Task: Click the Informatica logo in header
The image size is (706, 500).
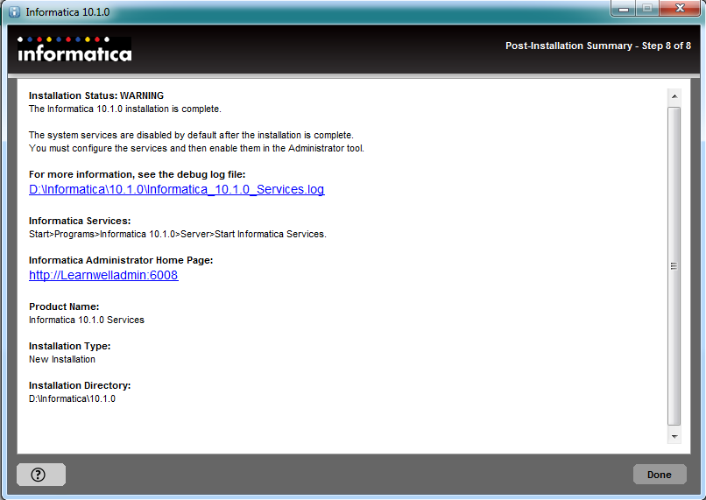Action: pyautogui.click(x=74, y=49)
